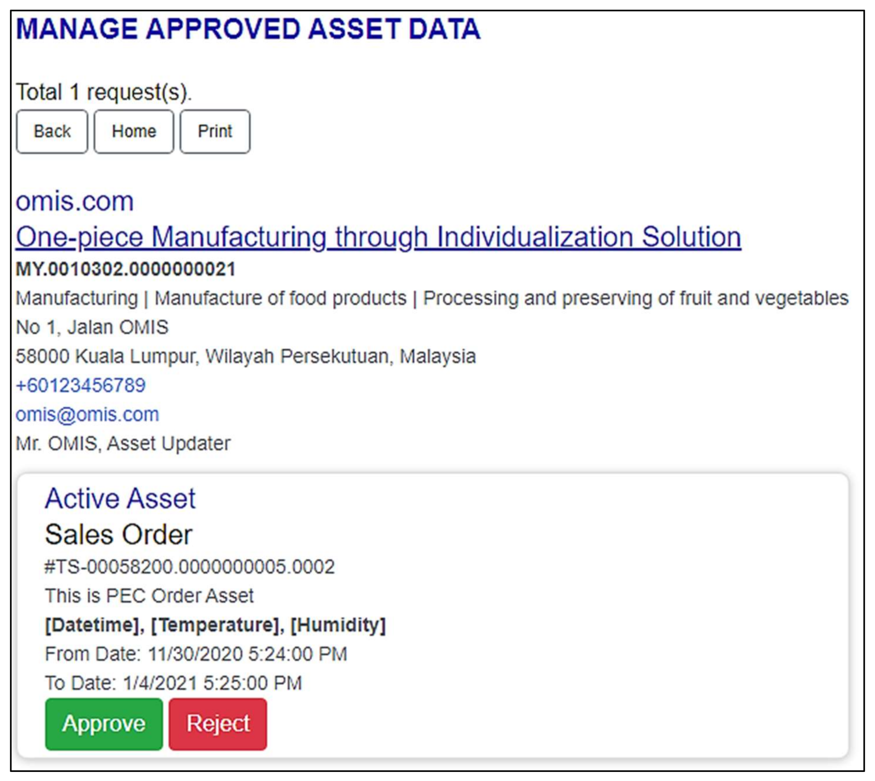The height and width of the screenshot is (781, 875).
Task: Approve the Sales Order asset request
Action: pyautogui.click(x=104, y=724)
